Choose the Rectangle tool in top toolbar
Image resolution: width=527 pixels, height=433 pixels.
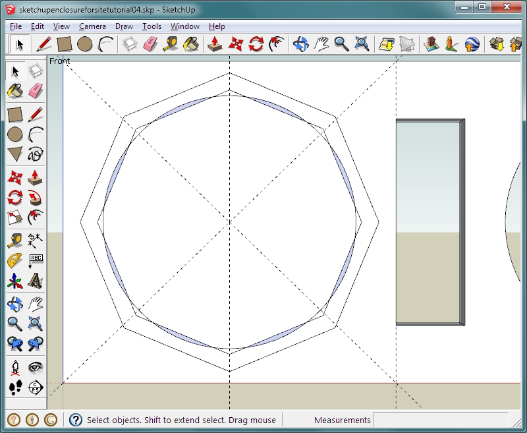click(64, 44)
